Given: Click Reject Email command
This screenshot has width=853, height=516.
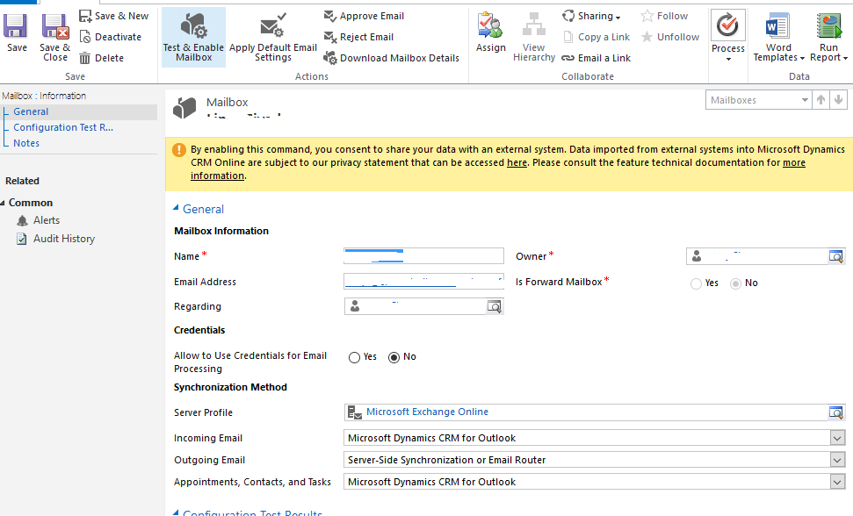Looking at the screenshot, I should coord(358,37).
